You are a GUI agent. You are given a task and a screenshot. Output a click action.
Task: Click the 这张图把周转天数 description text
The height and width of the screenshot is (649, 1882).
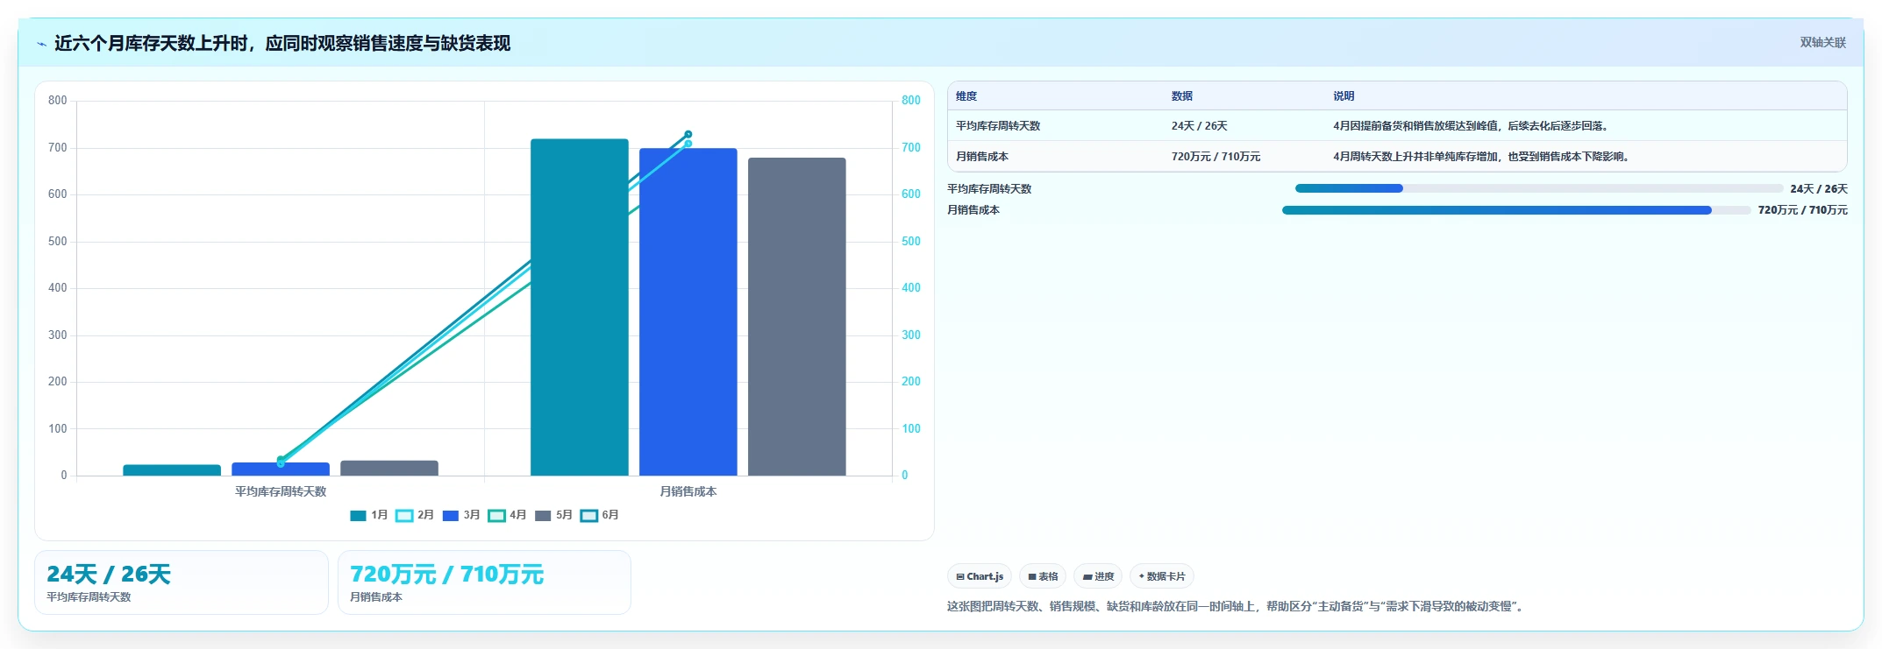[x=1237, y=606]
